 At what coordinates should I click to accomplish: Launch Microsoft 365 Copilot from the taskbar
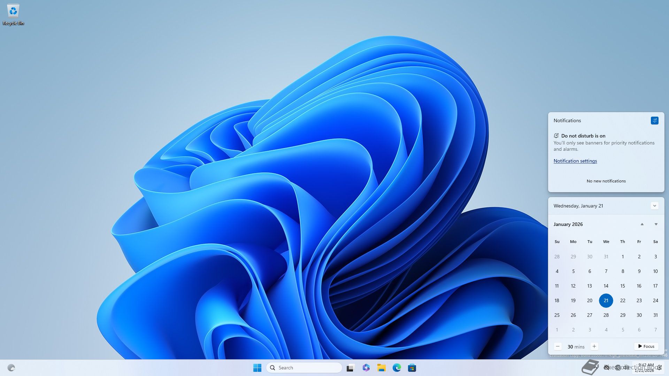366,368
